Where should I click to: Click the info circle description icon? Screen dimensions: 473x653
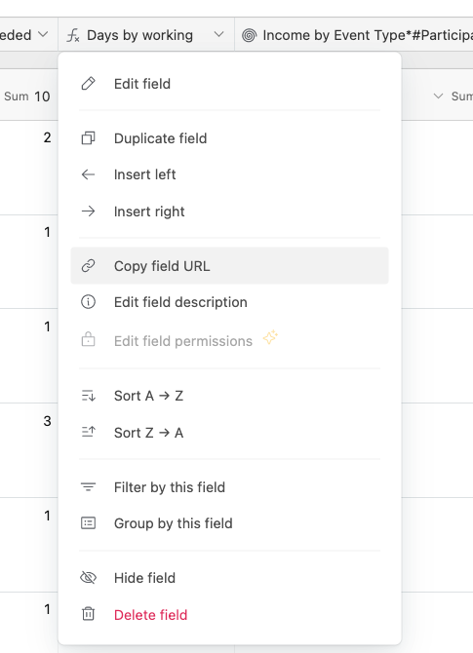[88, 301]
